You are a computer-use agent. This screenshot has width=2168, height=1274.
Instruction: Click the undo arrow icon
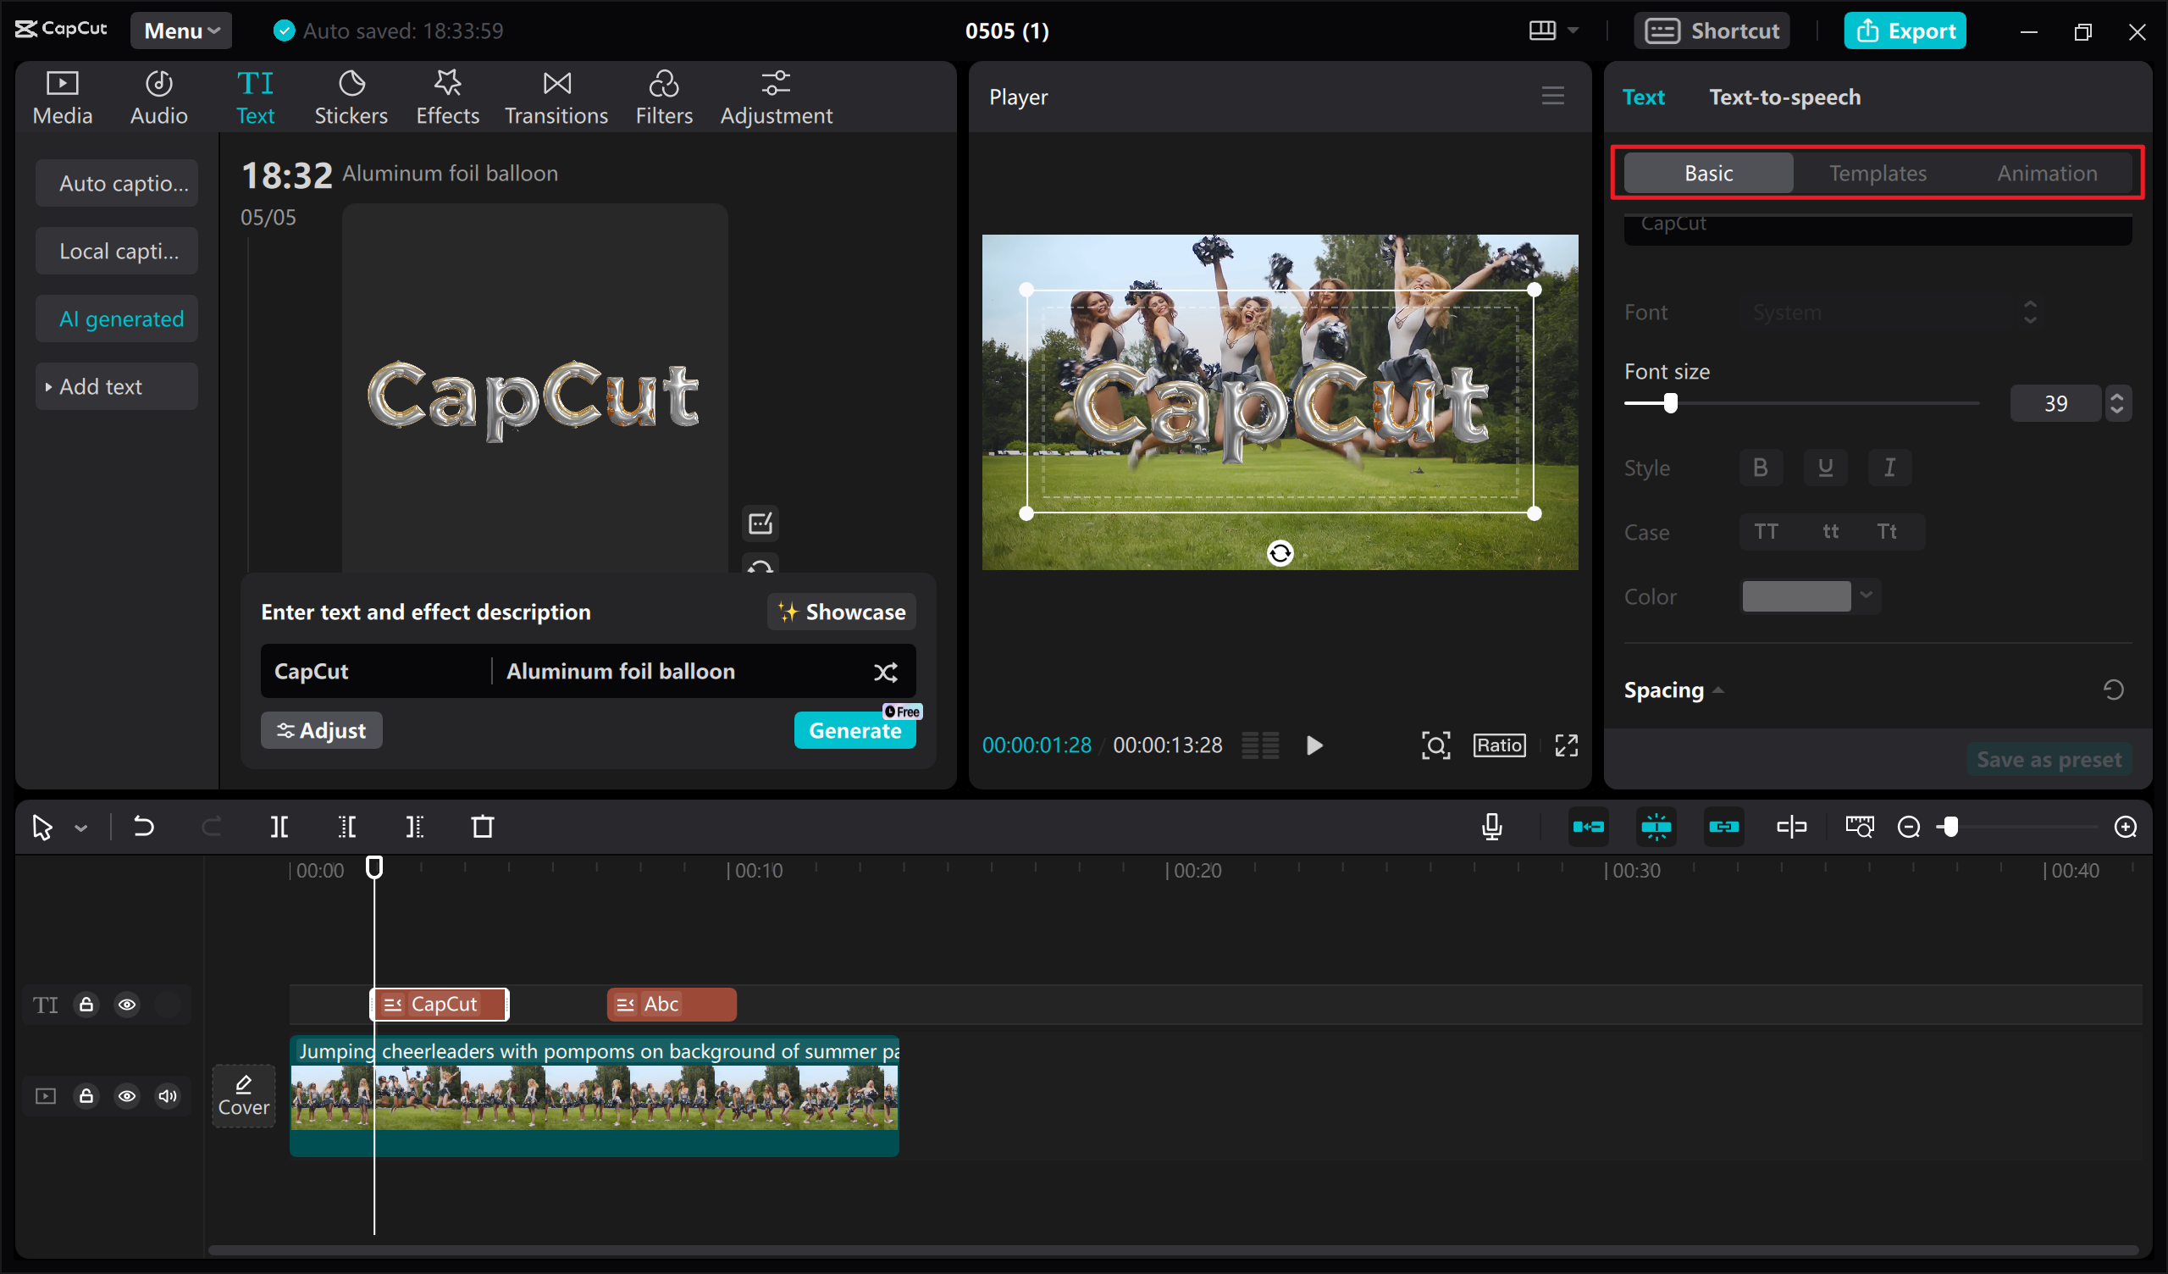[144, 828]
